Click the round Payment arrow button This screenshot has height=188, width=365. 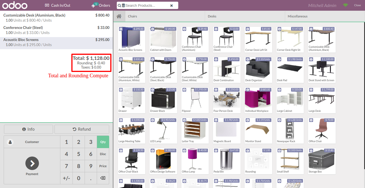click(32, 163)
